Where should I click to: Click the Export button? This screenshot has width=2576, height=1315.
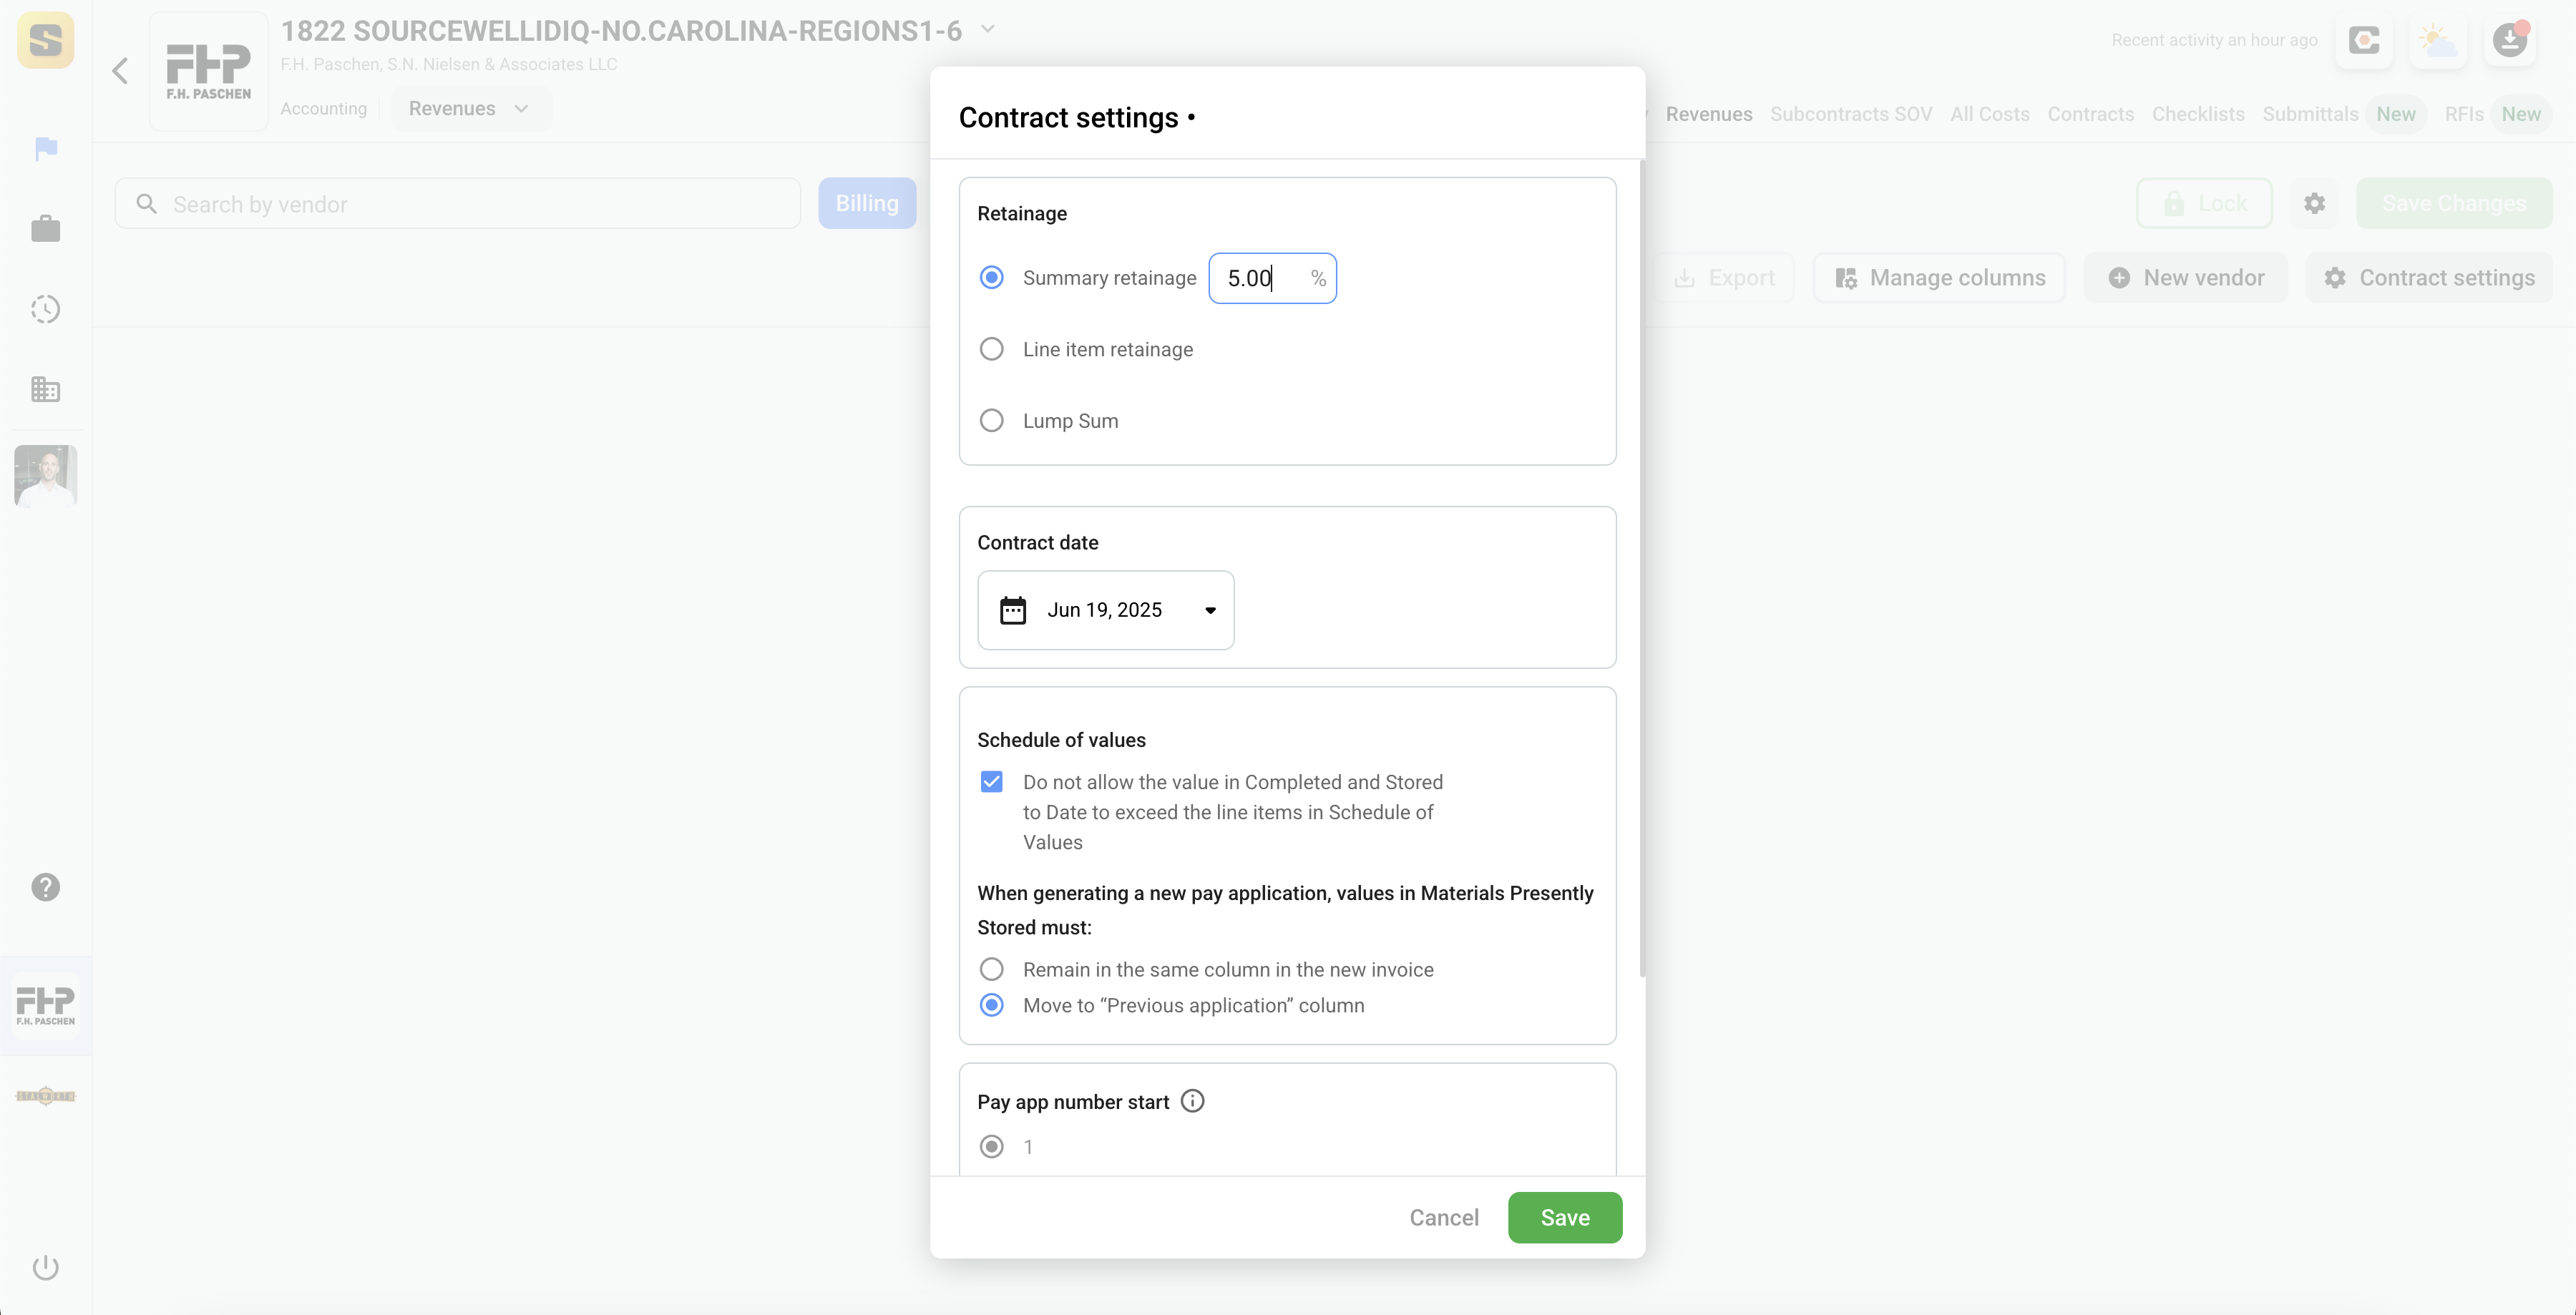(1724, 278)
